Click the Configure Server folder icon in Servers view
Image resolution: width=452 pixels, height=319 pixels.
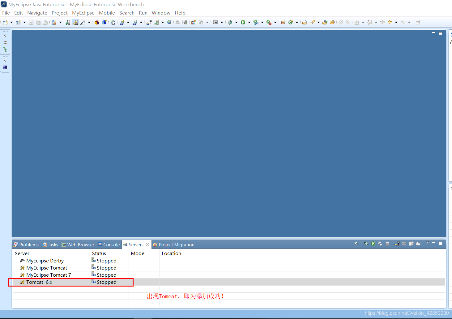(418, 244)
